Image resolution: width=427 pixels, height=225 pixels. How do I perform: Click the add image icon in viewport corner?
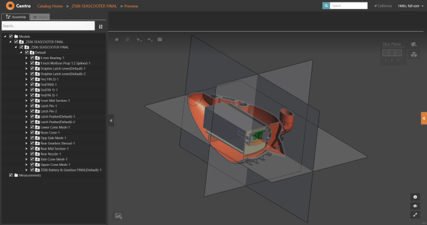pos(118,216)
